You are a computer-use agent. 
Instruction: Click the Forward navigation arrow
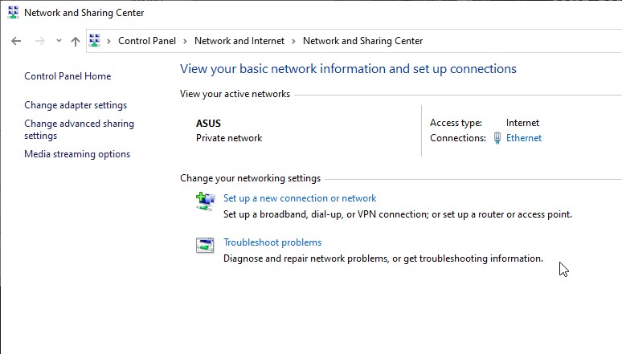pos(39,41)
